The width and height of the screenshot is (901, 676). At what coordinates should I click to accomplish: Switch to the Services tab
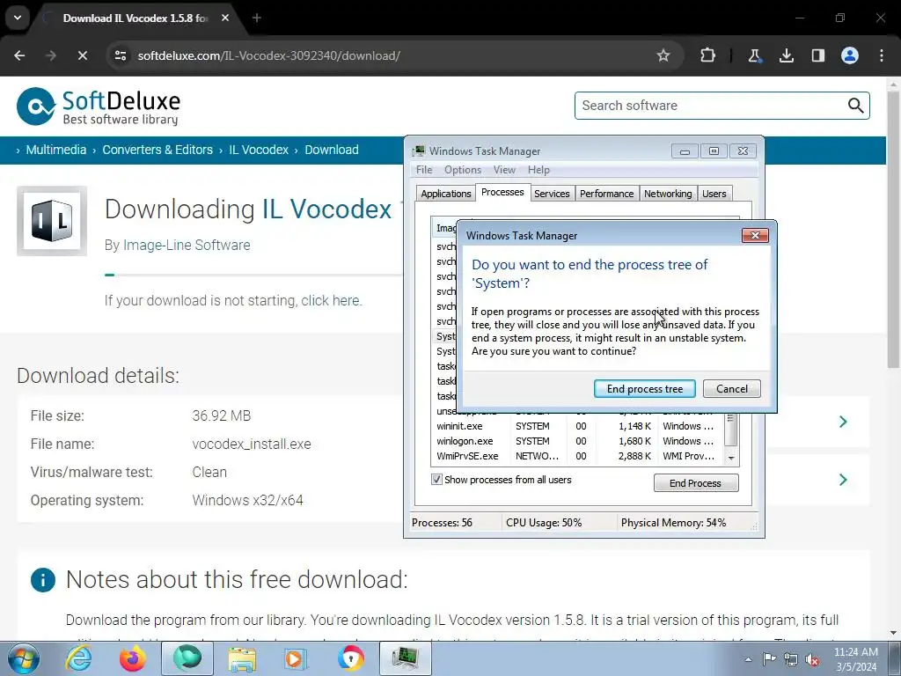(552, 194)
